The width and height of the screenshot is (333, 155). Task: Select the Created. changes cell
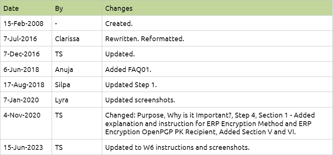(x=217, y=23)
